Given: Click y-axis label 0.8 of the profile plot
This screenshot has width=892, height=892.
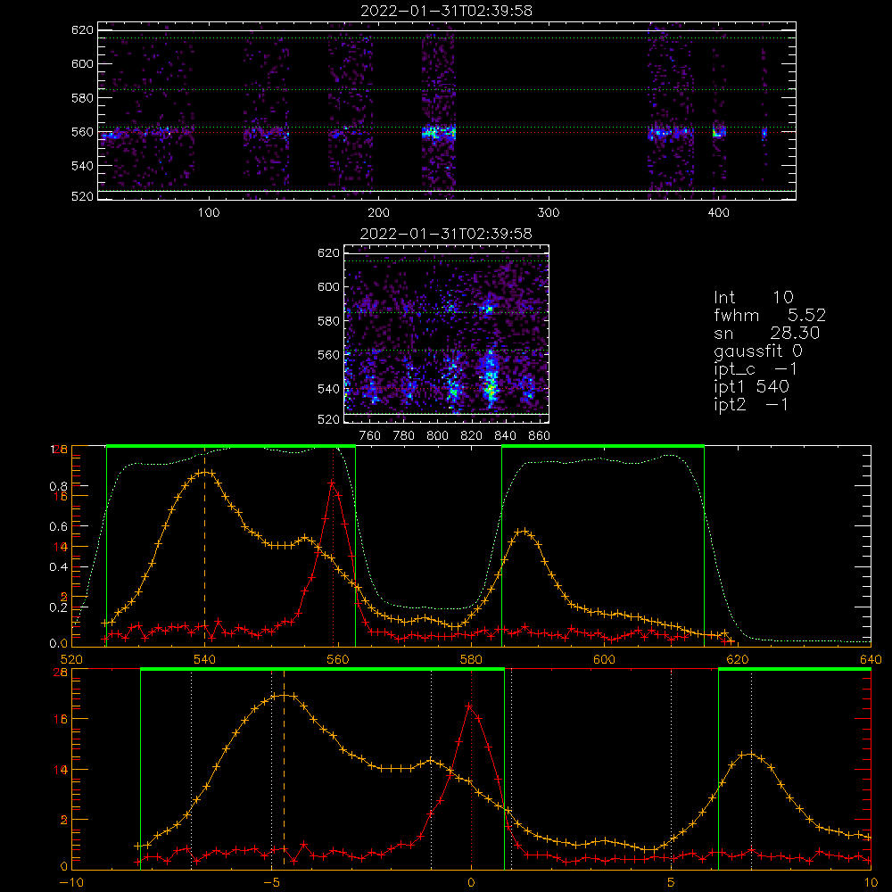Looking at the screenshot, I should (58, 486).
